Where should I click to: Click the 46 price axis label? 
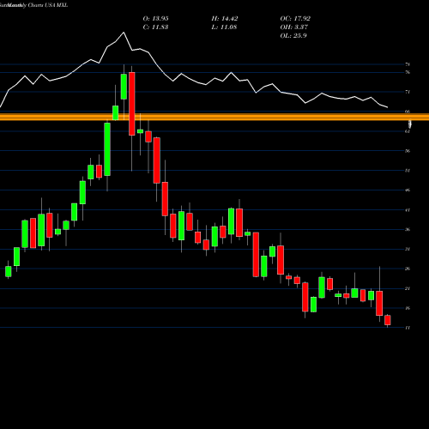click(x=408, y=190)
